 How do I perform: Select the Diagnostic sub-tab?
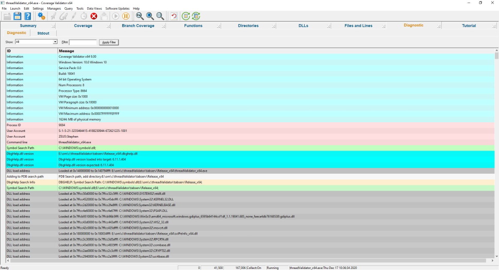click(x=16, y=33)
